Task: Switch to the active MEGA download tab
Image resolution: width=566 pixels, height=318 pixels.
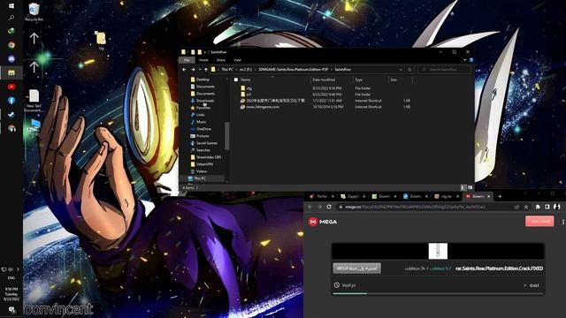Action: point(478,196)
